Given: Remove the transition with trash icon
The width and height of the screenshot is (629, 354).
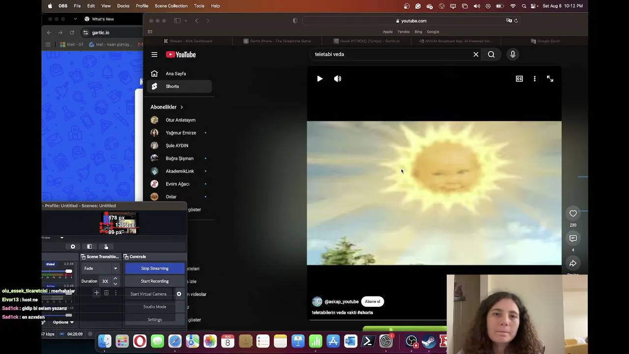Looking at the screenshot, I should (106, 293).
